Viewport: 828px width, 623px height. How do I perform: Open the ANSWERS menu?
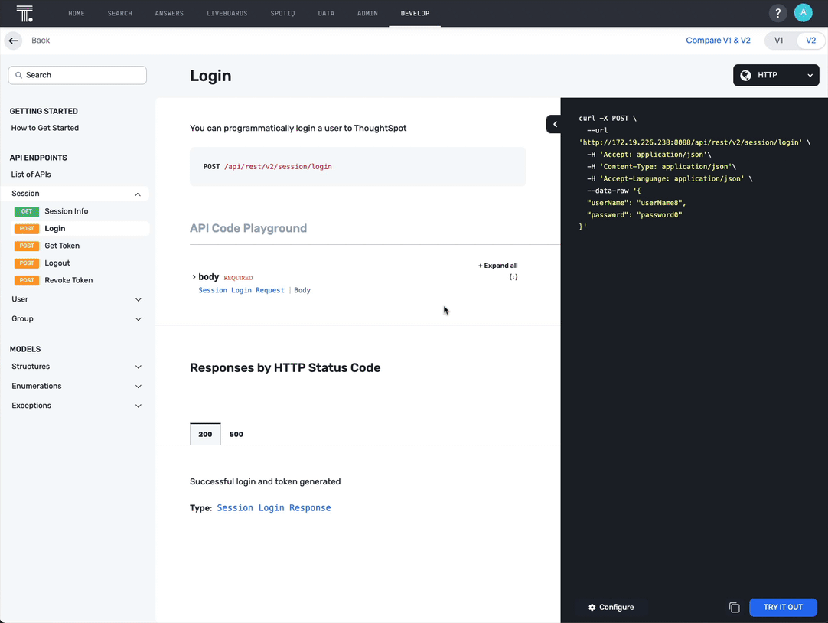point(169,14)
